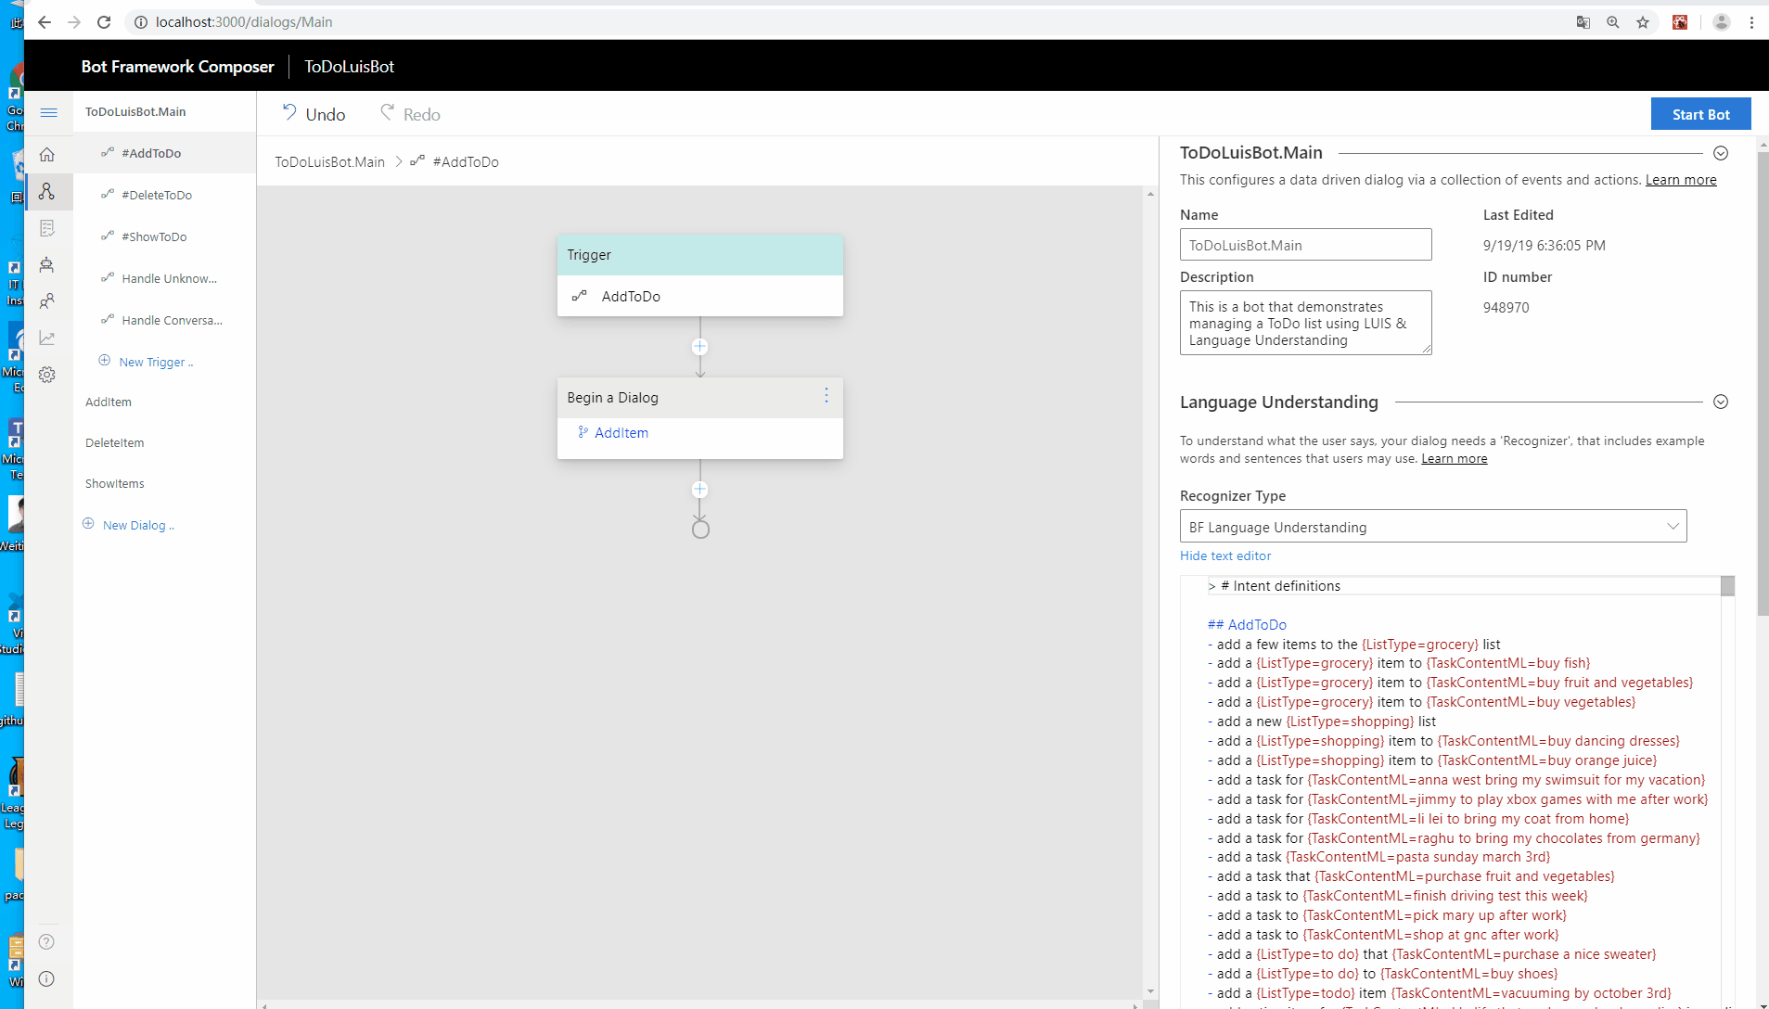
Task: Click the Help question mark icon
Action: click(47, 942)
